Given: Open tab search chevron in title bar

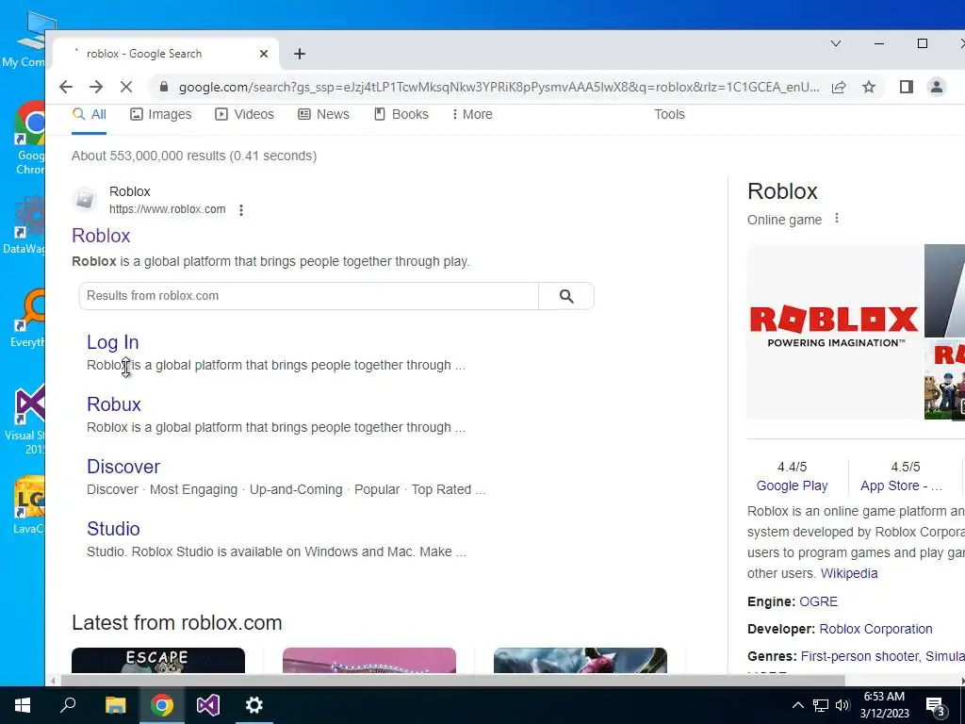Looking at the screenshot, I should (x=836, y=43).
